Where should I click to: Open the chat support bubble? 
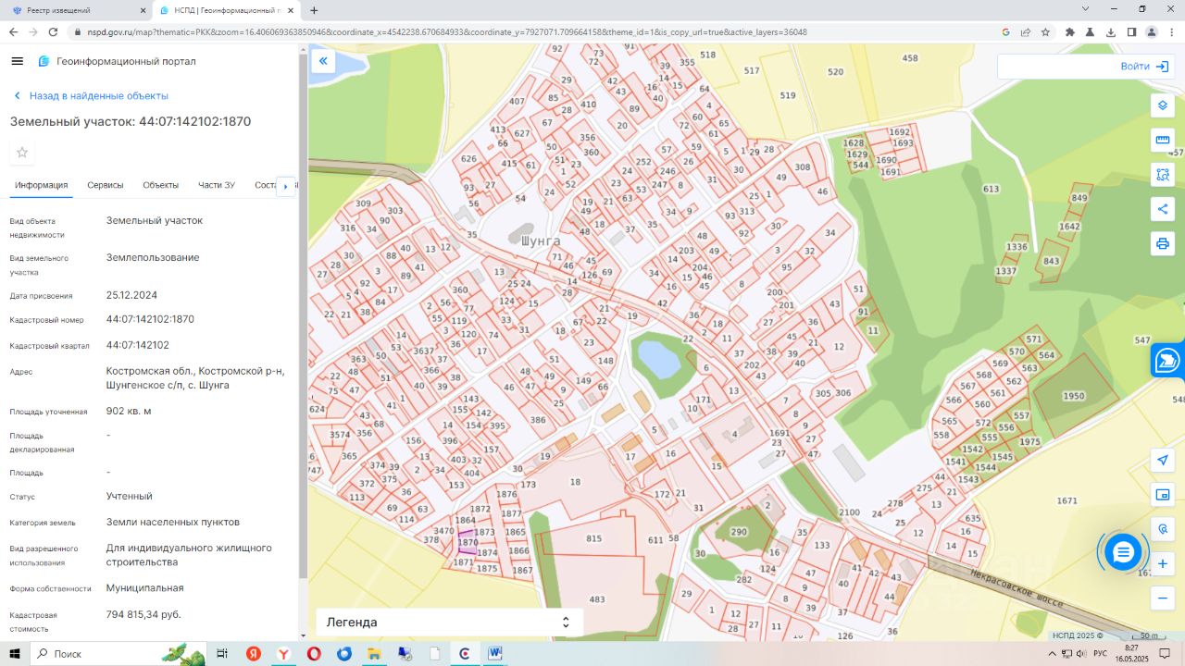[1123, 552]
